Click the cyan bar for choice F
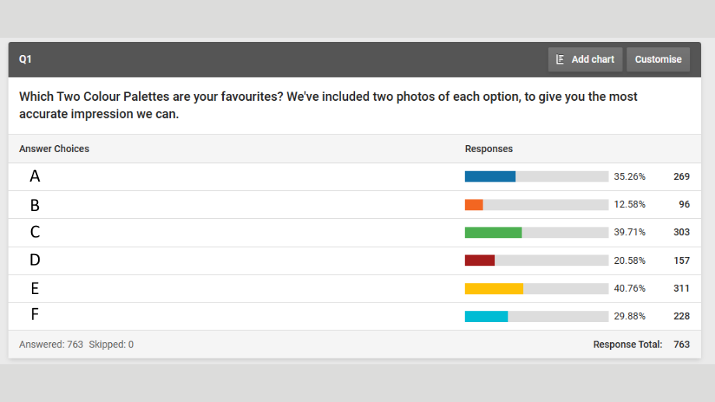The image size is (715, 402). tap(486, 317)
